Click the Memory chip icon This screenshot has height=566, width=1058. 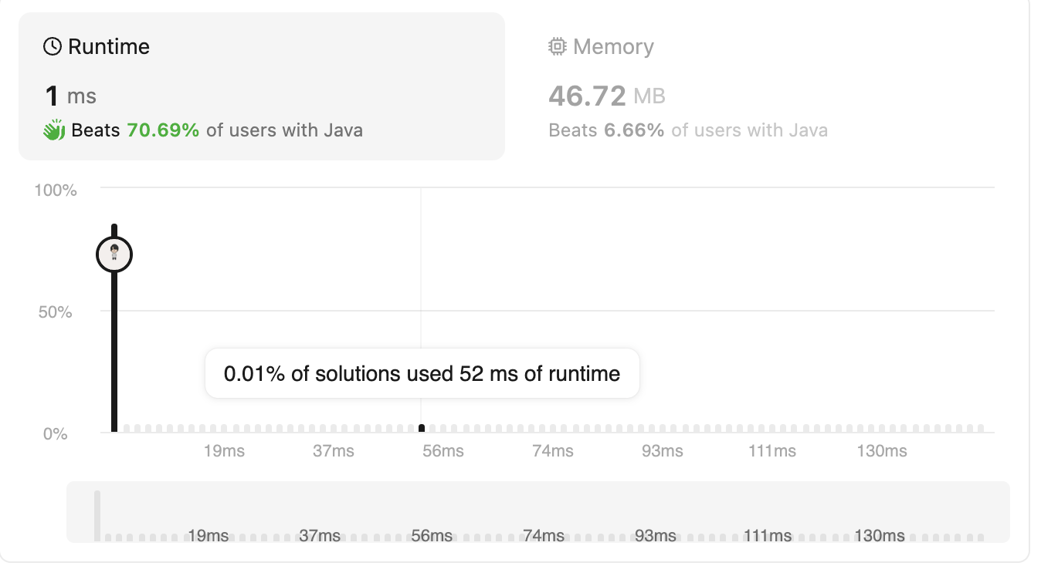pyautogui.click(x=556, y=47)
